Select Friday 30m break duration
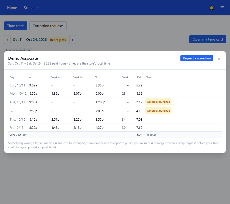Screen dimensions: 230x204 [125, 128]
